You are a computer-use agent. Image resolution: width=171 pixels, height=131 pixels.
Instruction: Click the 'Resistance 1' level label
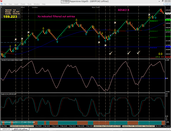(153, 37)
